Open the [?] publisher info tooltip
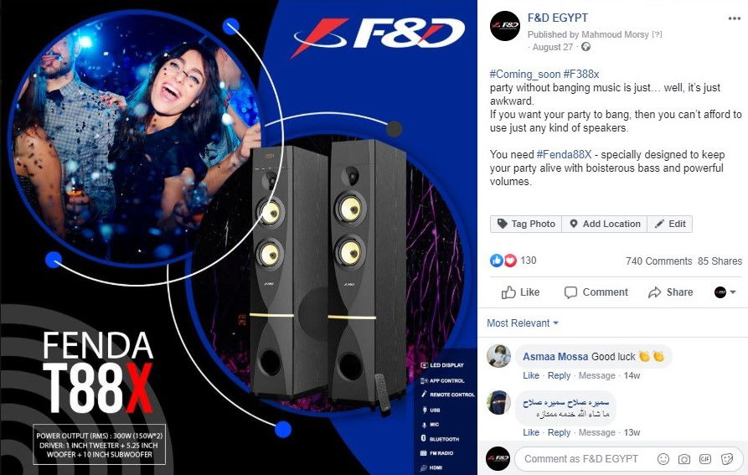Viewport: 748px width, 475px height. click(657, 34)
